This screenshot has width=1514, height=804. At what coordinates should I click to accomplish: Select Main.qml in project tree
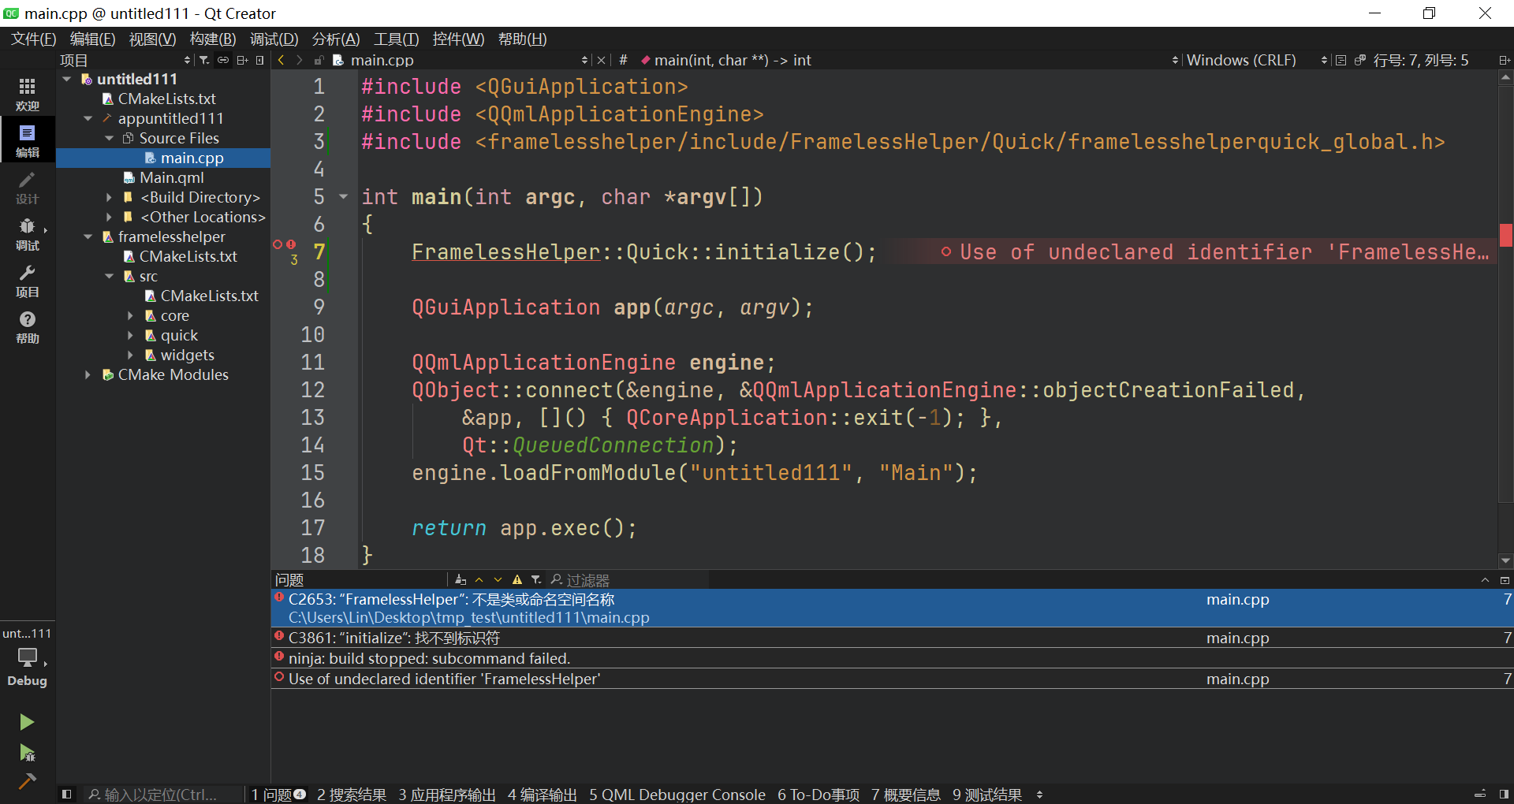pyautogui.click(x=171, y=177)
